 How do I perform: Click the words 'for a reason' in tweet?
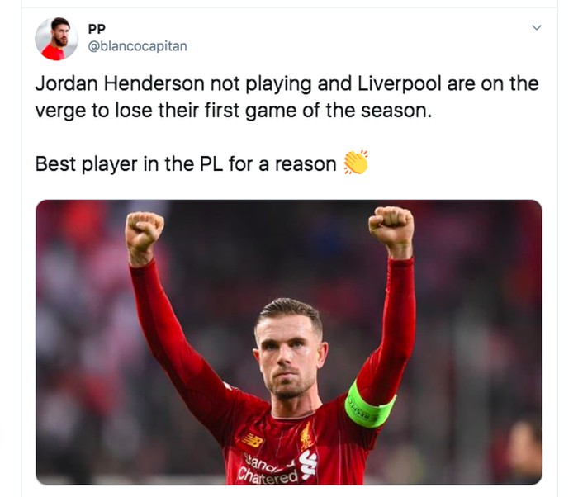[x=282, y=164]
